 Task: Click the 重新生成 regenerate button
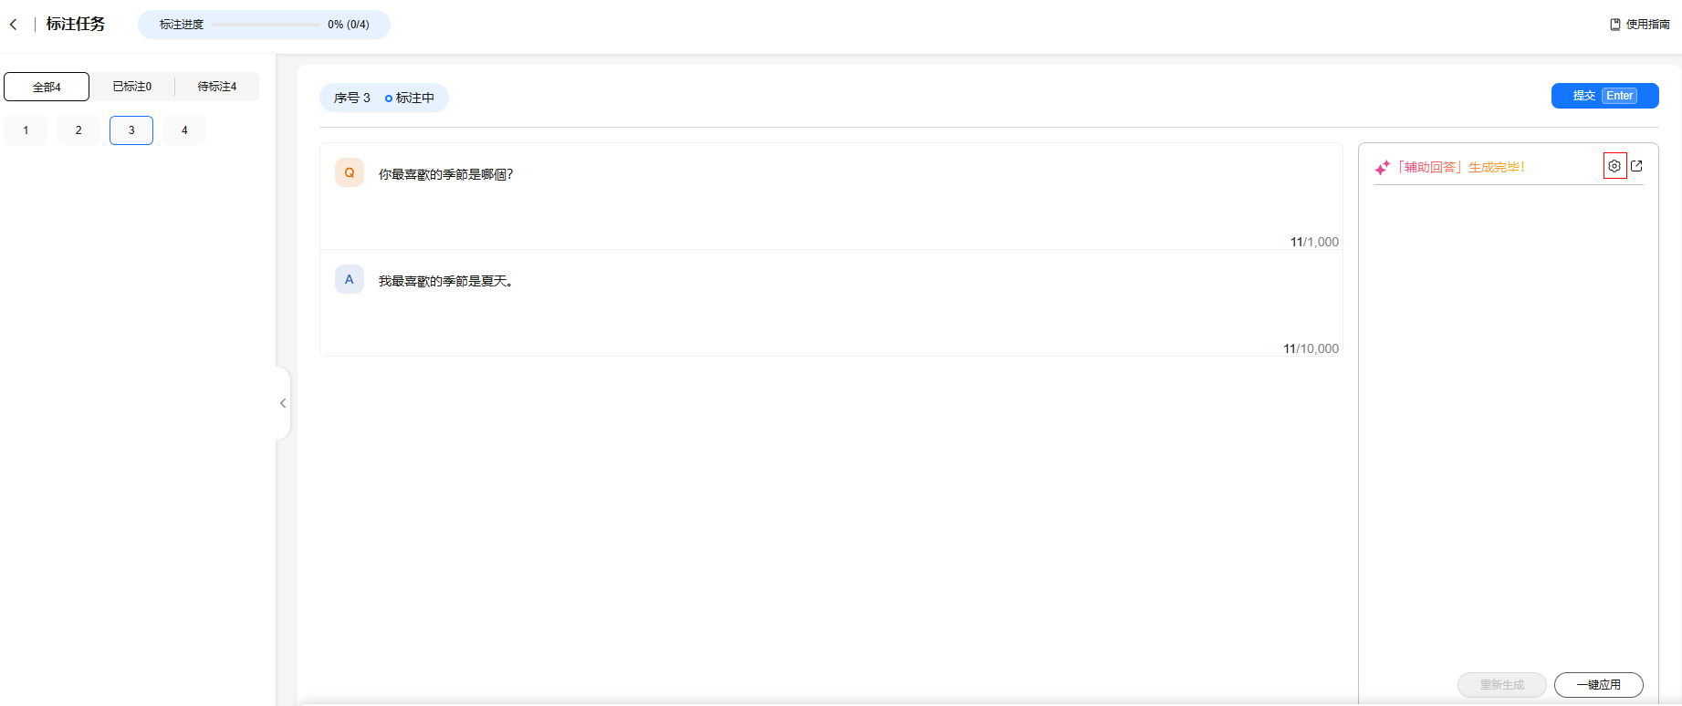coord(1501,685)
